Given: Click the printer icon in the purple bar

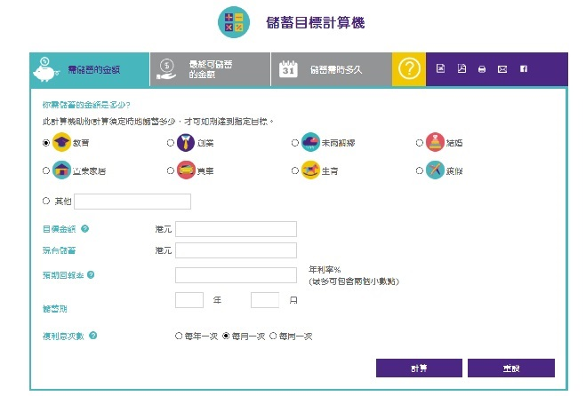Looking at the screenshot, I should coord(481,69).
